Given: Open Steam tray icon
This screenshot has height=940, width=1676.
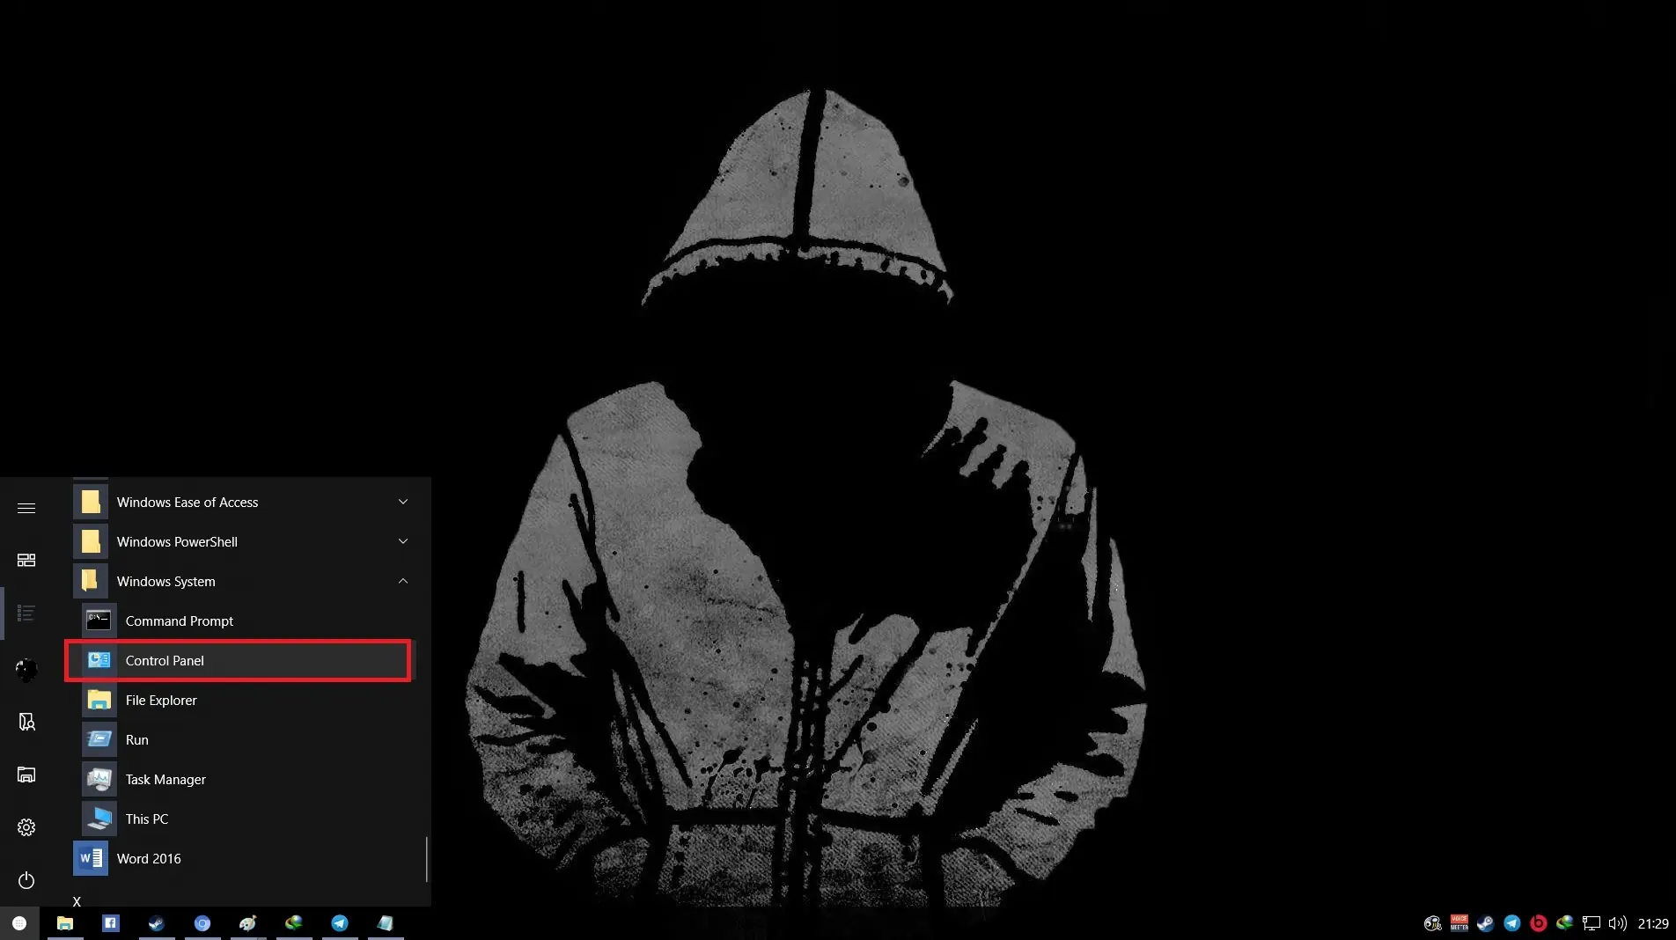Looking at the screenshot, I should pyautogui.click(x=1485, y=923).
